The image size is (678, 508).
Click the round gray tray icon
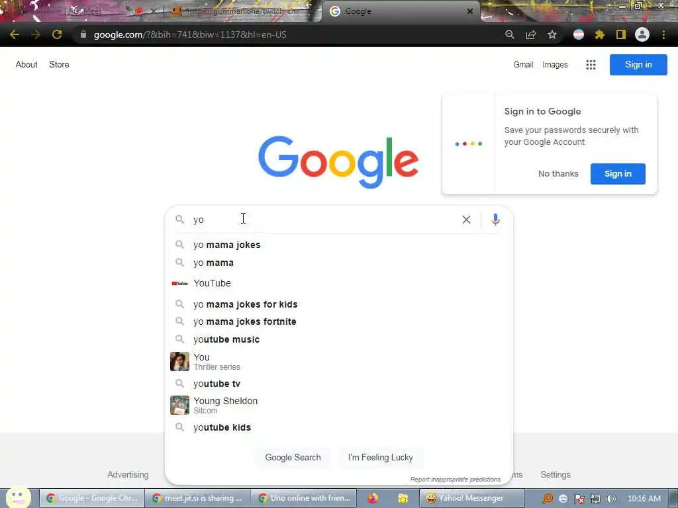coord(563,499)
